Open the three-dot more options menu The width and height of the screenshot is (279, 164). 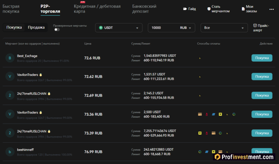pyautogui.click(x=272, y=9)
